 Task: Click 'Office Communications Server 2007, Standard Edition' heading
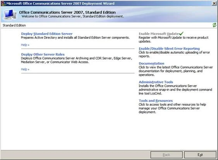(67, 12)
